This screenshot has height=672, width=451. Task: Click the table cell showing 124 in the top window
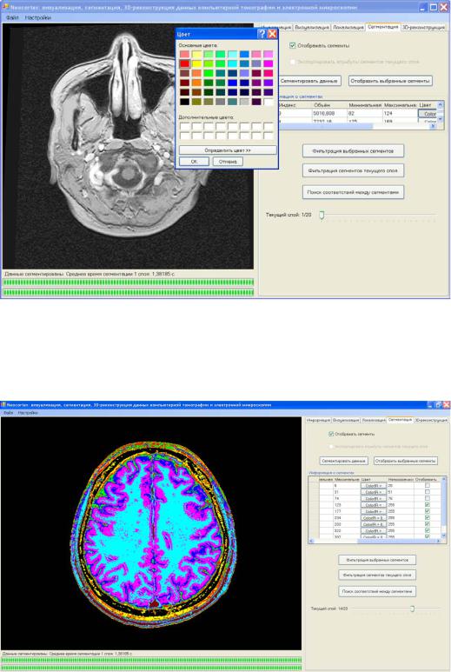pyautogui.click(x=400, y=114)
